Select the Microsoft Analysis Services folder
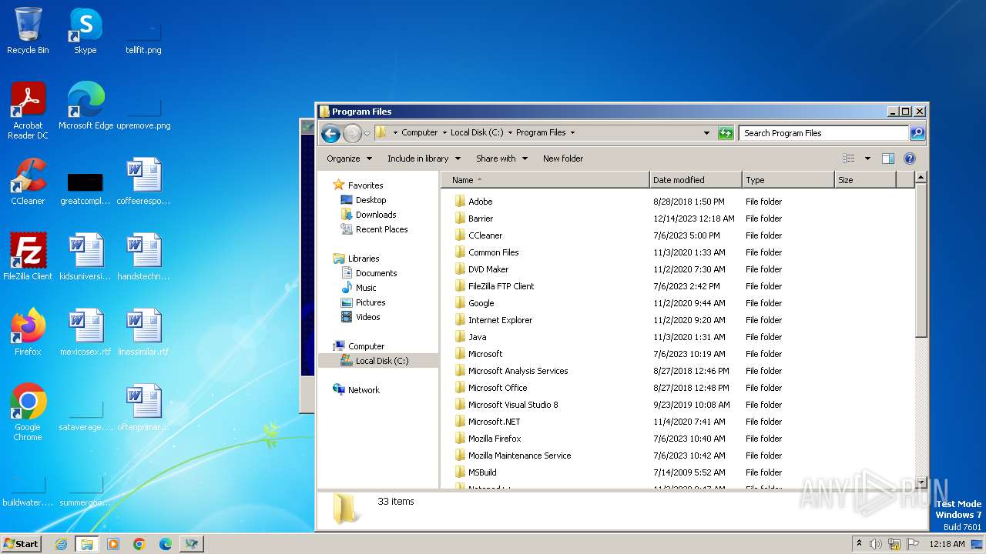986x554 pixels. [x=518, y=371]
